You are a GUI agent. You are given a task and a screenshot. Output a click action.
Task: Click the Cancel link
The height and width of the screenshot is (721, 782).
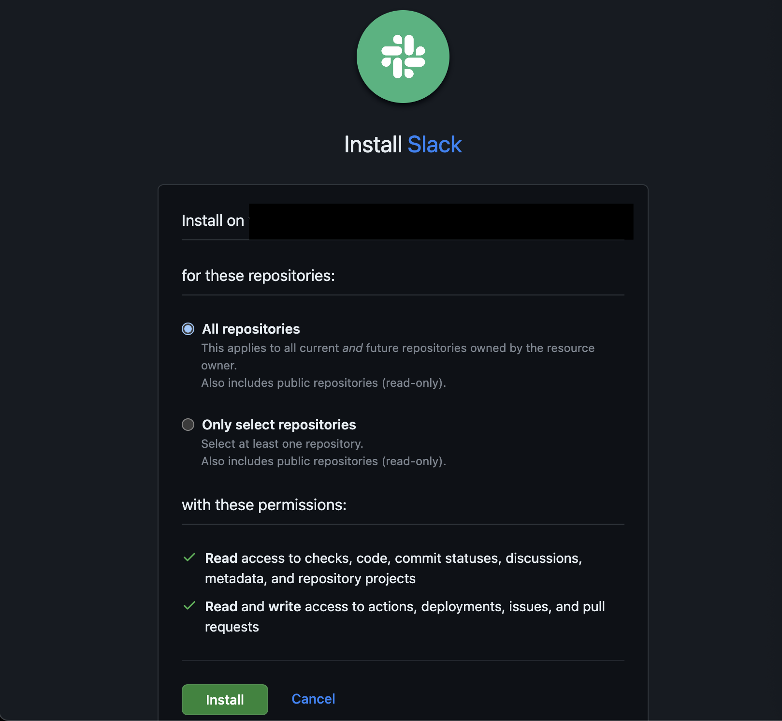tap(313, 699)
